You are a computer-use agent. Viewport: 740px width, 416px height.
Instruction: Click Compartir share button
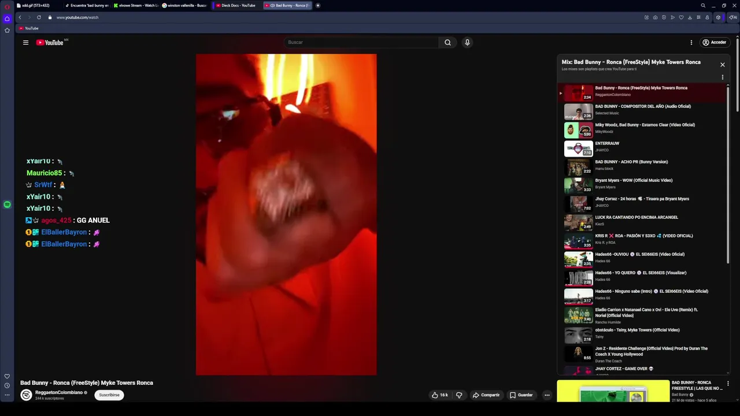[486, 395]
